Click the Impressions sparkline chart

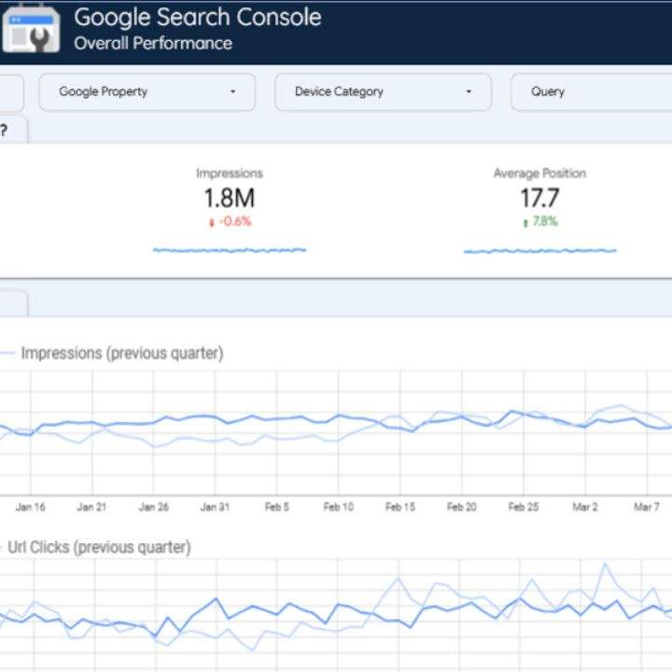coord(230,250)
